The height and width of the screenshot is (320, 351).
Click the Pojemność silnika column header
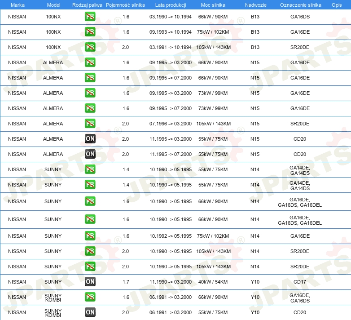(125, 5)
